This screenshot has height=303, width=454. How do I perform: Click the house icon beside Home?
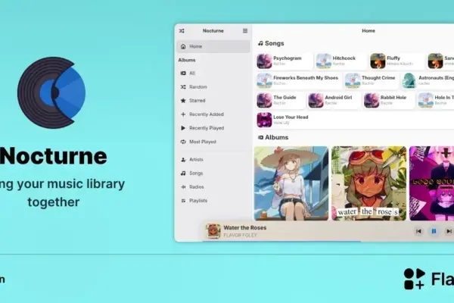183,46
